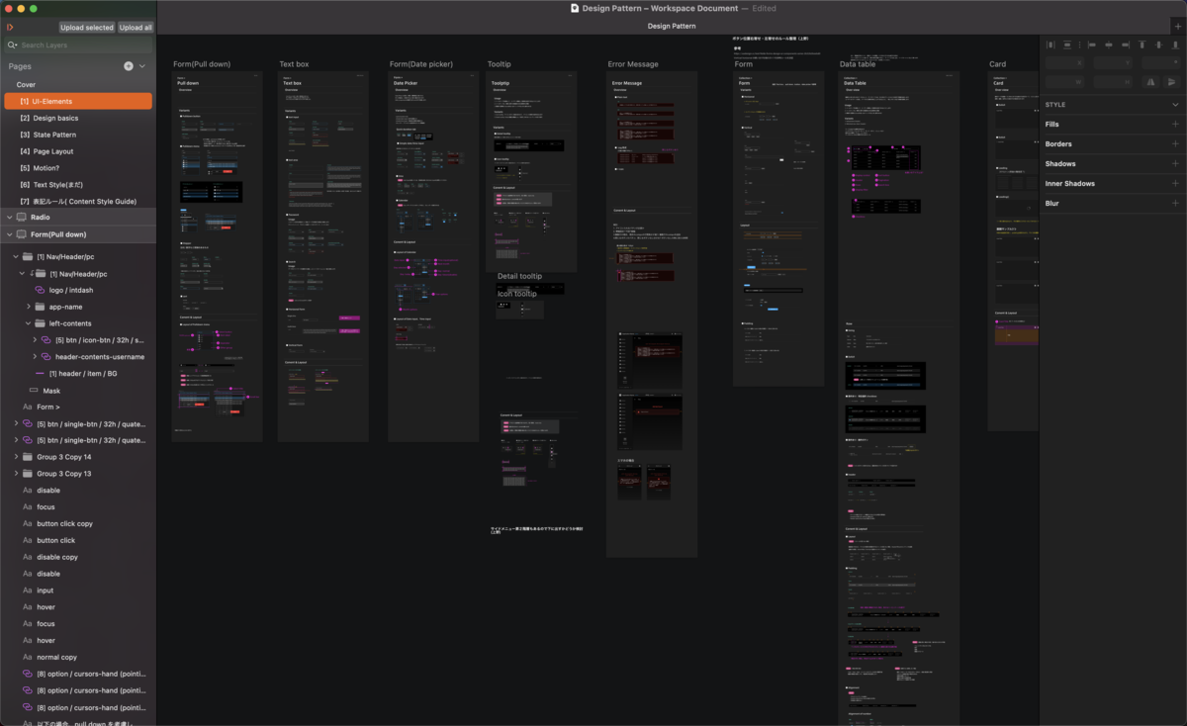Add a blur with the Blur plus
Viewport: 1187px width, 726px height.
tap(1175, 203)
